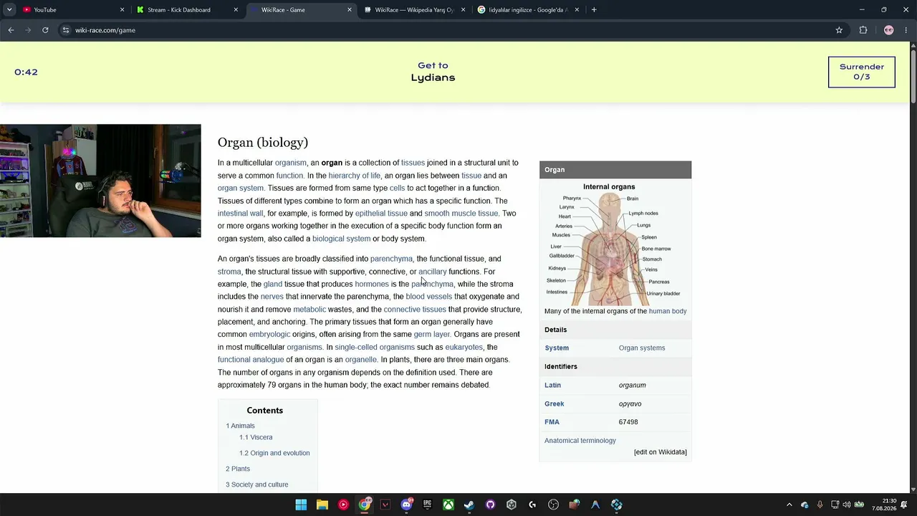Open 'Anatomical terminology' link
Viewport: 917px width, 516px height.
580,441
